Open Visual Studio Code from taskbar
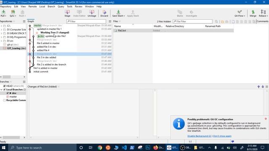 (124, 147)
